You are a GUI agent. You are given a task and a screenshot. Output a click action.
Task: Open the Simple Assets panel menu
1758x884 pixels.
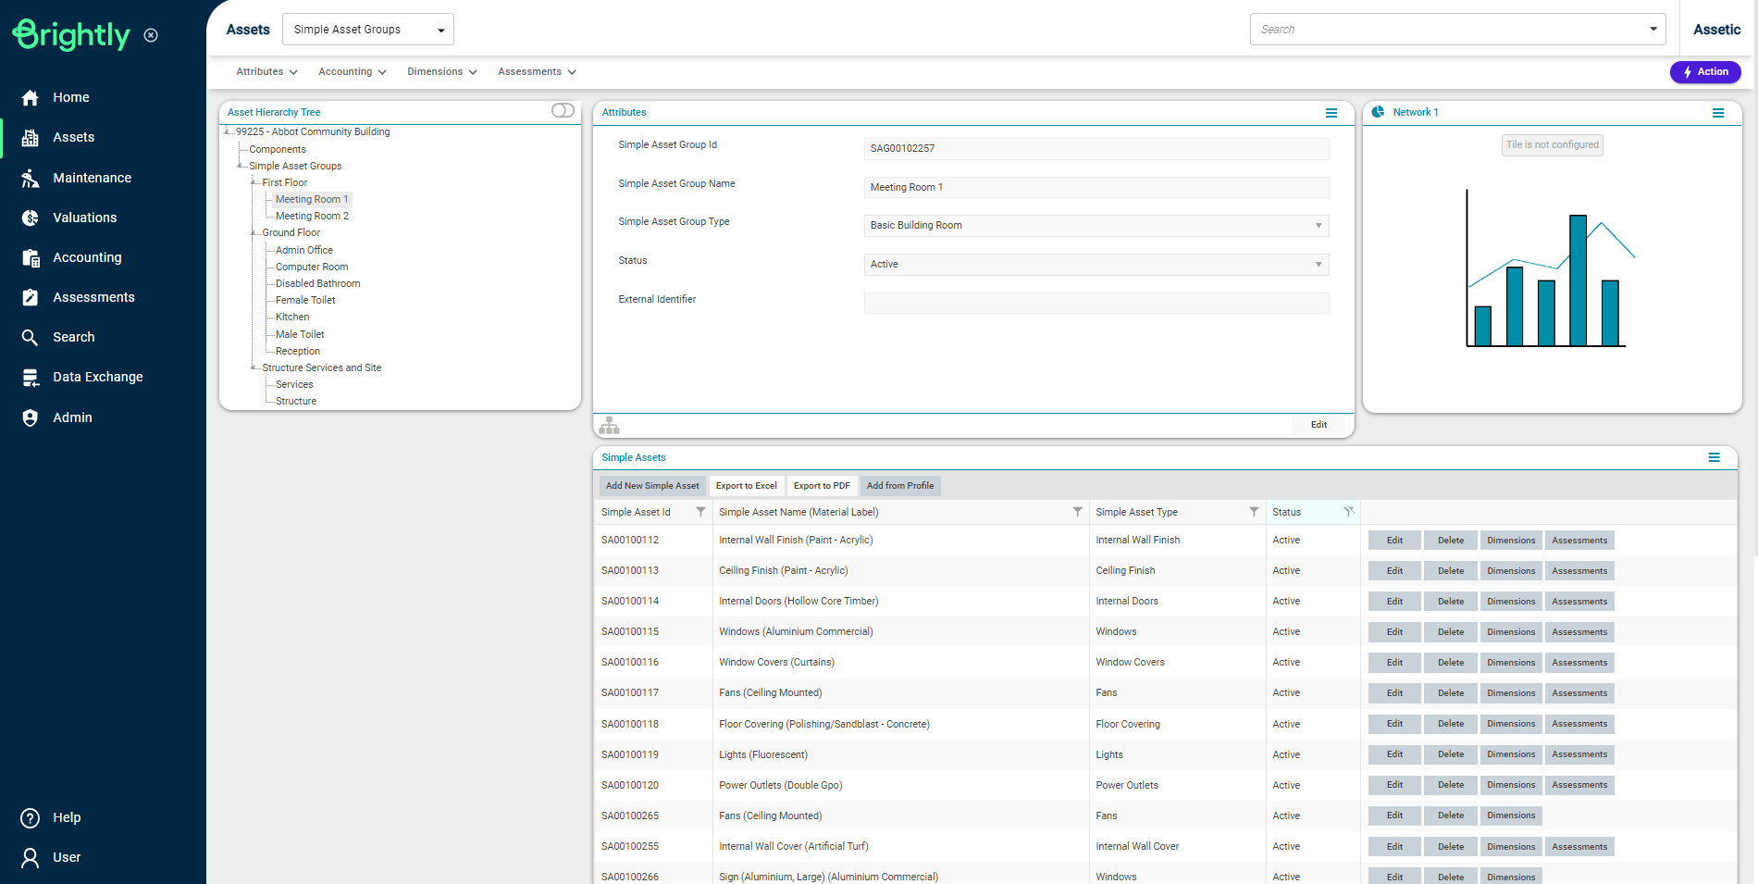pos(1714,457)
